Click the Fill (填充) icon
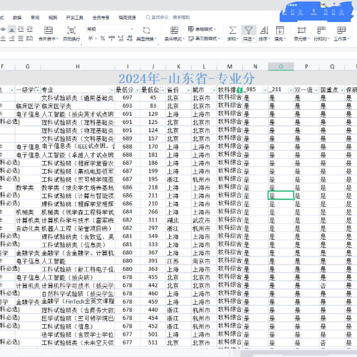Image resolution: width=357 pixels, height=357 pixels. [280, 30]
